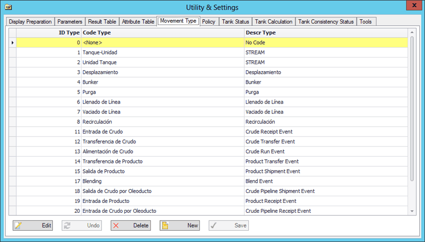Select the Blending row code cell
This screenshot has height=242, width=425.
pyautogui.click(x=162, y=181)
